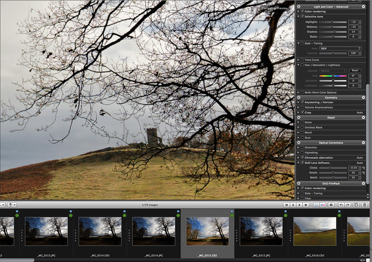The image size is (372, 262).
Task: Click the Highlights slider track
Action: [x=333, y=22]
